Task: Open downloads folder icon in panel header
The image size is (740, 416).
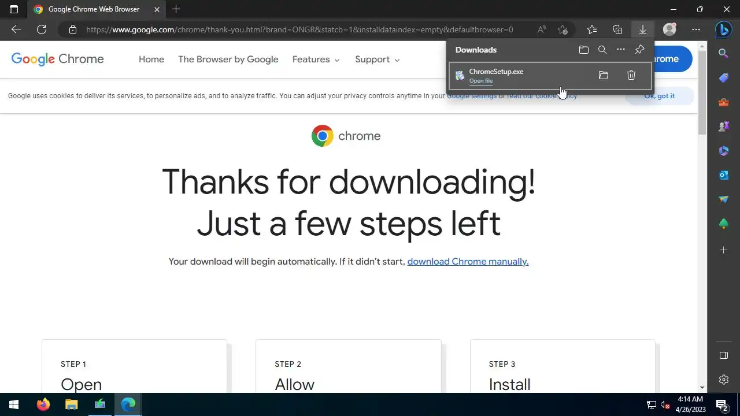Action: click(x=584, y=50)
